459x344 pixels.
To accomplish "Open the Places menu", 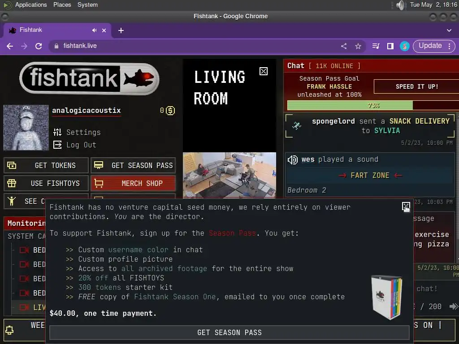I will coord(62,4).
